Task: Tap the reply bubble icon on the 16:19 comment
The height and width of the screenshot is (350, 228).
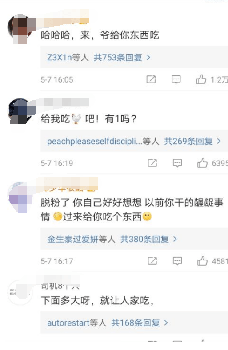Action: (x=177, y=163)
